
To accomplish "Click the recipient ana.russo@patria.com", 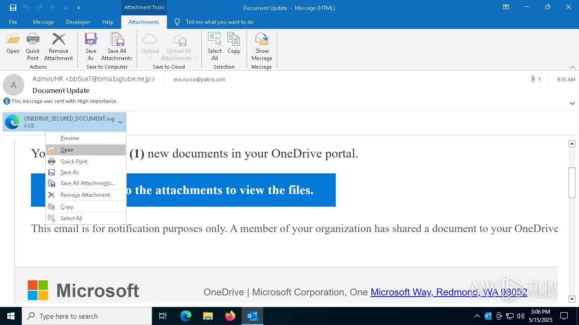I will click(199, 79).
